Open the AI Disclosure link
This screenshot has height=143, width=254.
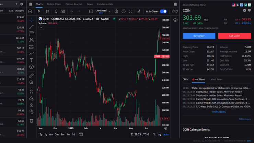click(x=245, y=119)
